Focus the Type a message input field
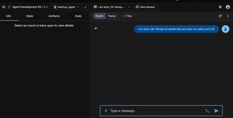The height and width of the screenshot is (118, 233). pos(156,111)
